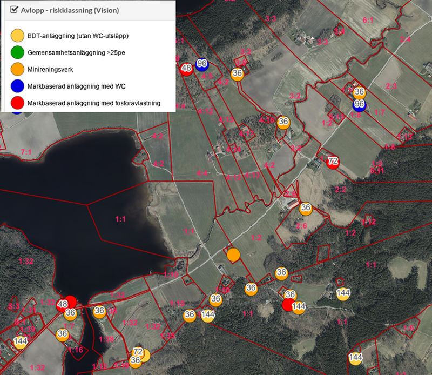This screenshot has height=375, width=432.
Task: Click parcel label 6:1 on the map
Action: 368,20
